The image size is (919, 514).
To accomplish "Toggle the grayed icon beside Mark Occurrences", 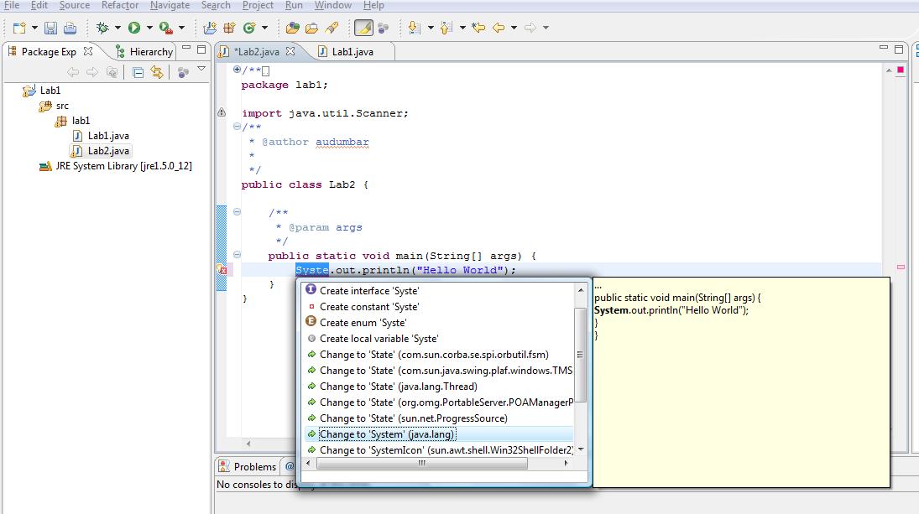I will pyautogui.click(x=384, y=28).
